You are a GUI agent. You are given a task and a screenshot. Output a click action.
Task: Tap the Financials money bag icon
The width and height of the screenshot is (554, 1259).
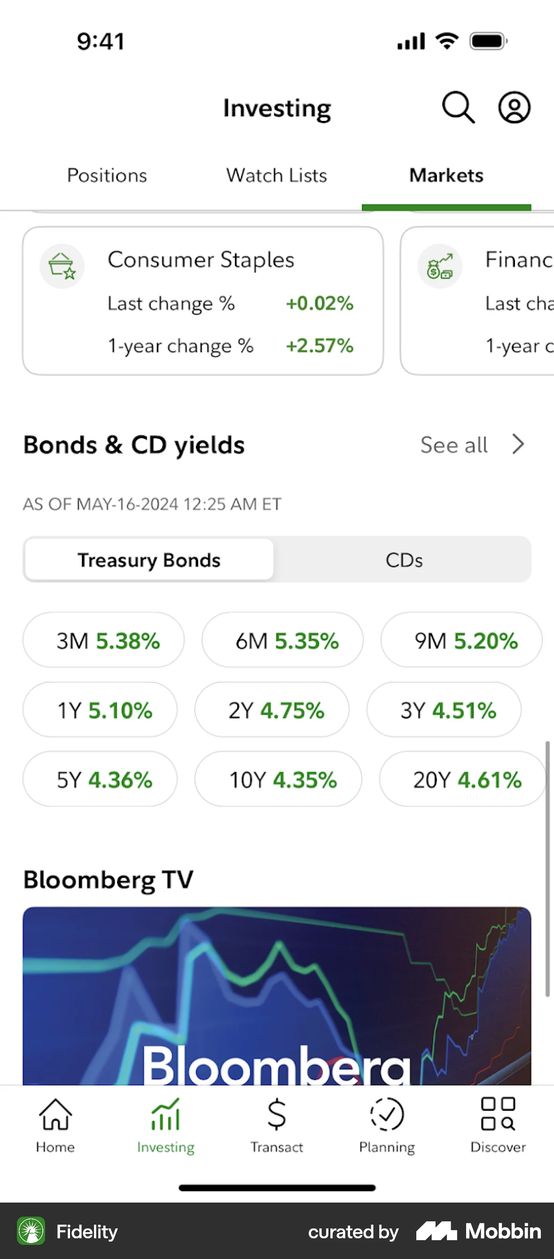[440, 266]
